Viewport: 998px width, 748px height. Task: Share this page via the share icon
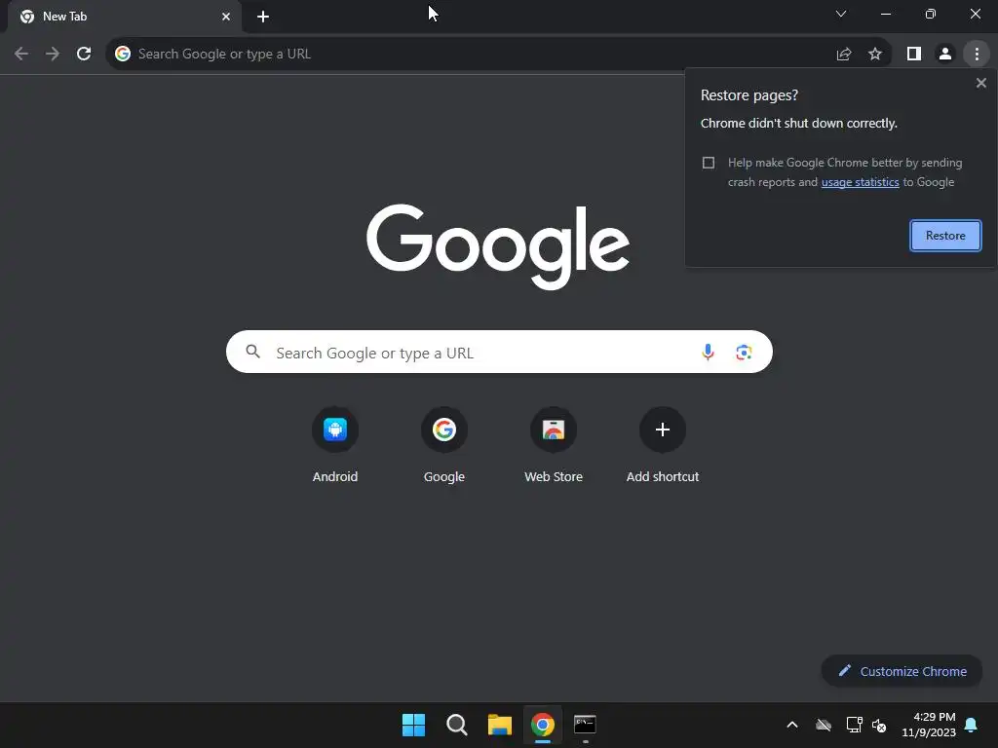click(844, 55)
